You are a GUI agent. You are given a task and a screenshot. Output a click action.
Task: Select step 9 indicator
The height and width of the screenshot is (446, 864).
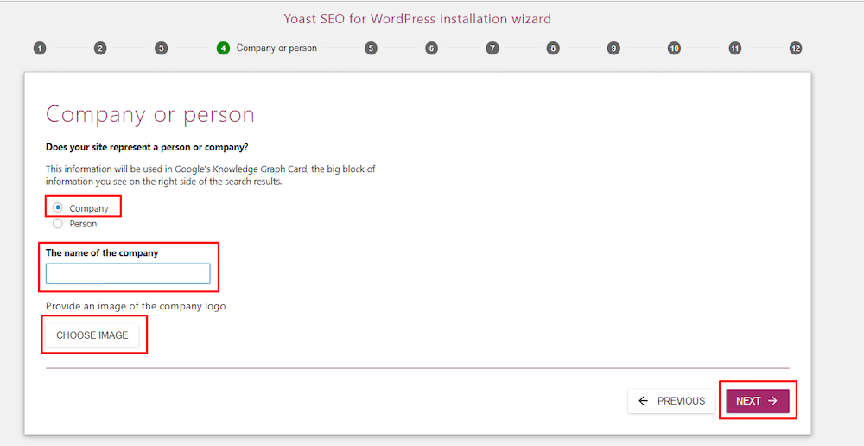click(x=613, y=48)
